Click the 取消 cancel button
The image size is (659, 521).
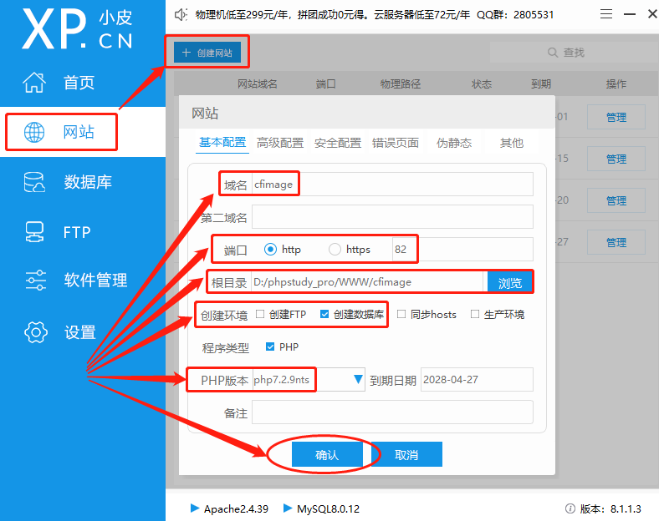pos(406,454)
